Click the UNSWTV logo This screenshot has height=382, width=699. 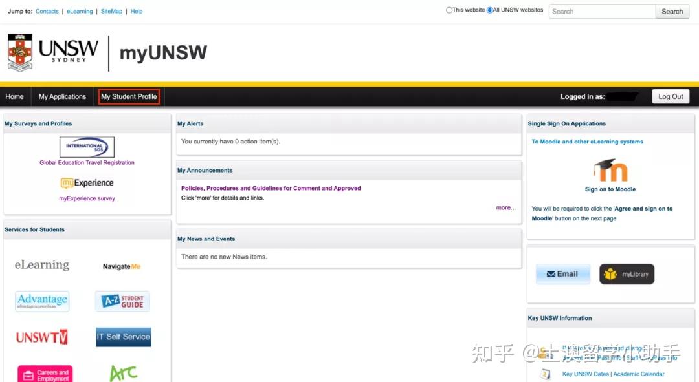[41, 337]
